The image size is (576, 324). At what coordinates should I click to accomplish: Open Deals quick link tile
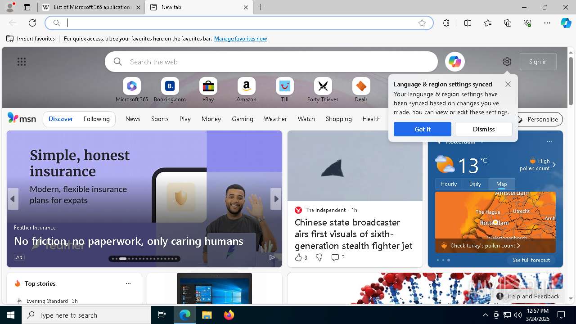click(361, 90)
